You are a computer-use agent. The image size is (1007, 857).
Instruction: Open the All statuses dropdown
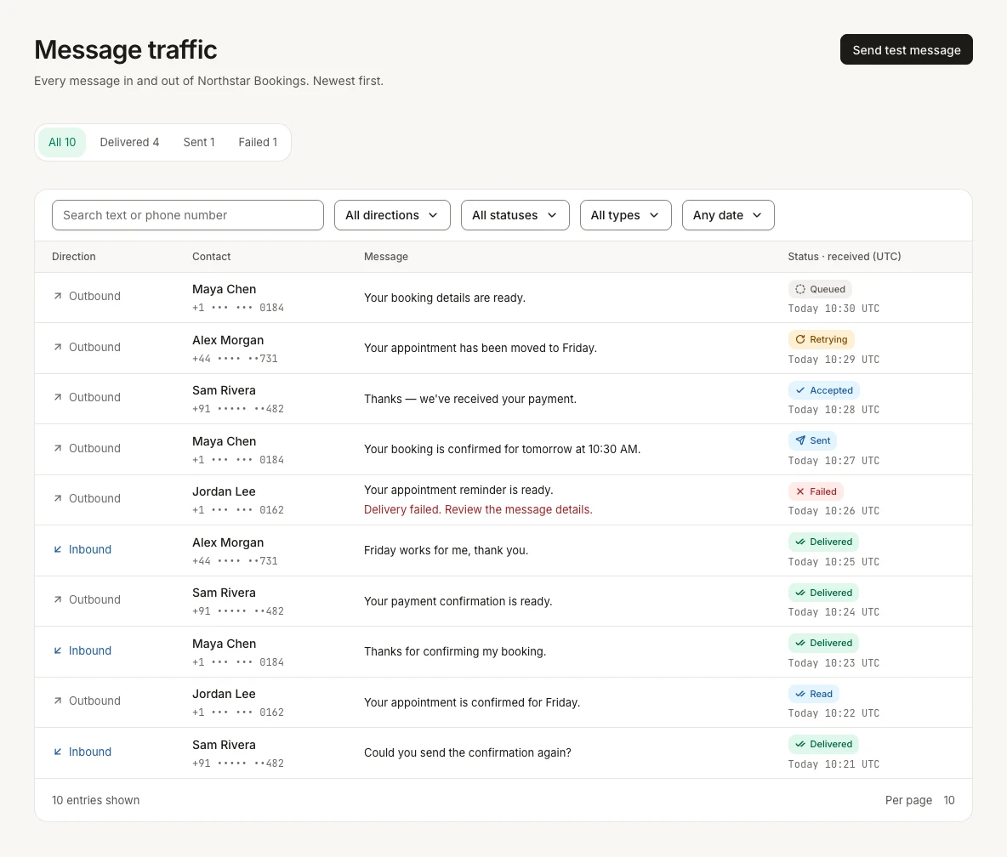pyautogui.click(x=515, y=215)
